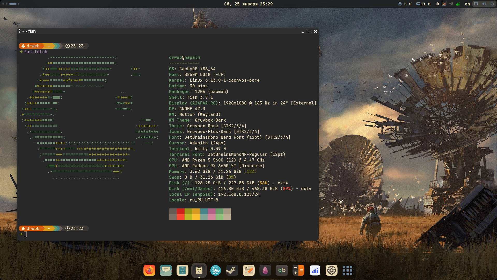Open the settings gear dock icon
497x280 pixels.
click(x=332, y=270)
